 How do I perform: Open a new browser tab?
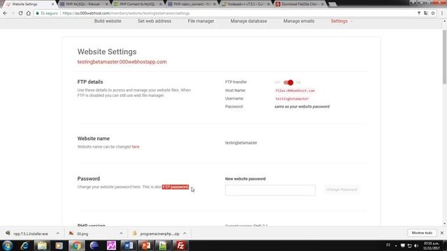pos(332,4)
